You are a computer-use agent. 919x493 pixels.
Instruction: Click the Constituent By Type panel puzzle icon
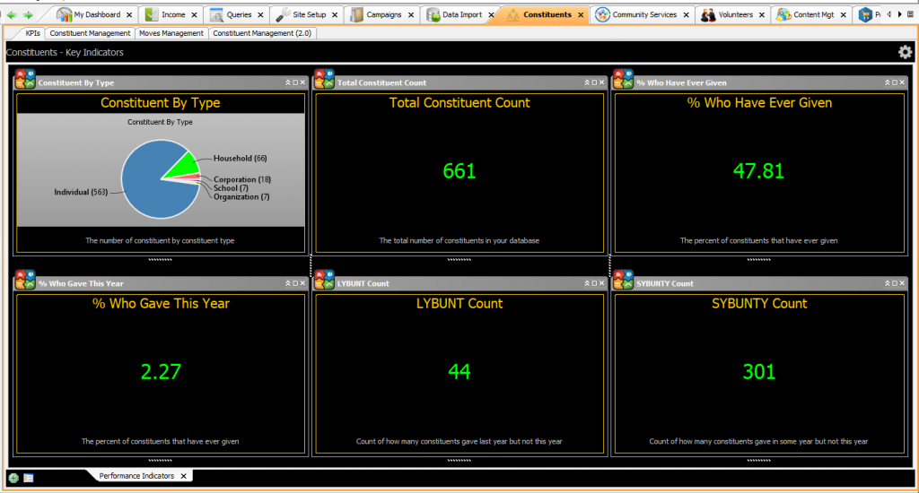25,79
